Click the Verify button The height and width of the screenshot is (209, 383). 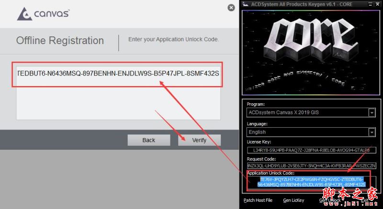(x=199, y=140)
